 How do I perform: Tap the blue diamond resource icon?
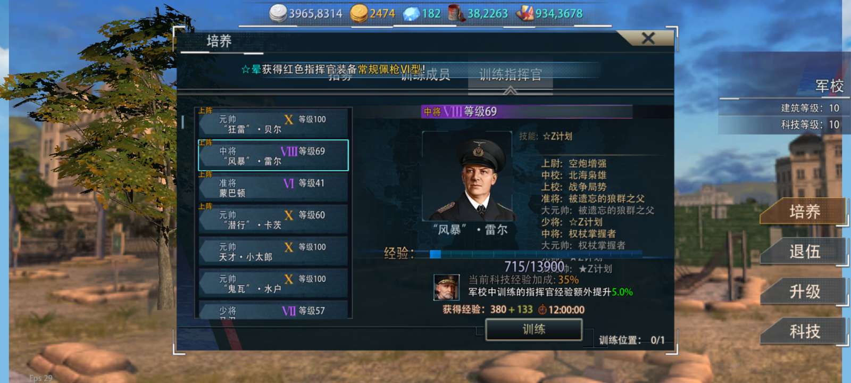coord(411,13)
